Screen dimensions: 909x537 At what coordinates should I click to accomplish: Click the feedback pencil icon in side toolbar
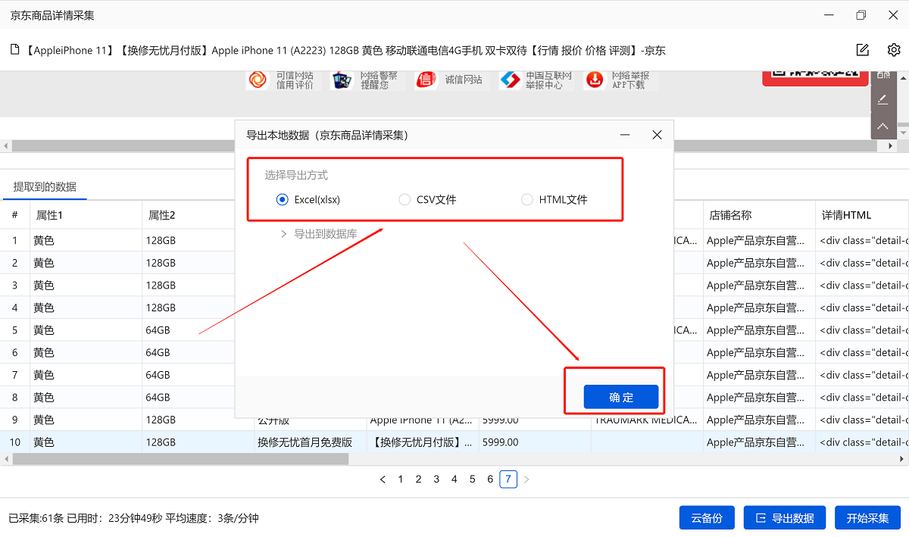click(x=882, y=100)
